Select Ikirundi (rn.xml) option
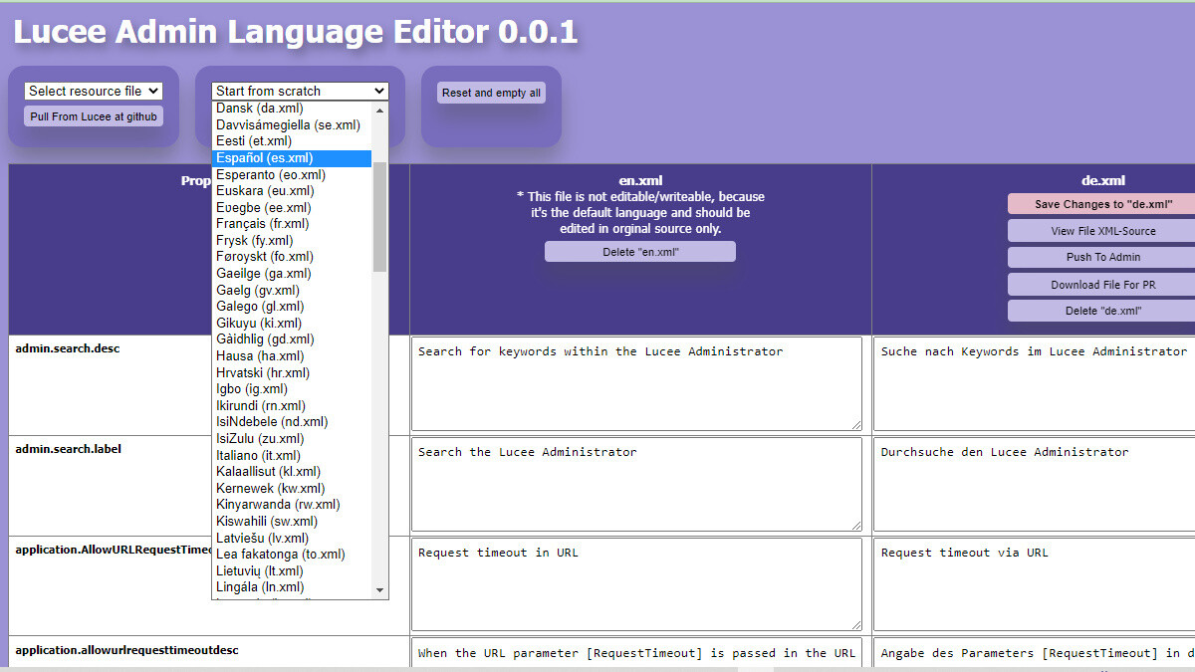1195x672 pixels. tap(292, 405)
